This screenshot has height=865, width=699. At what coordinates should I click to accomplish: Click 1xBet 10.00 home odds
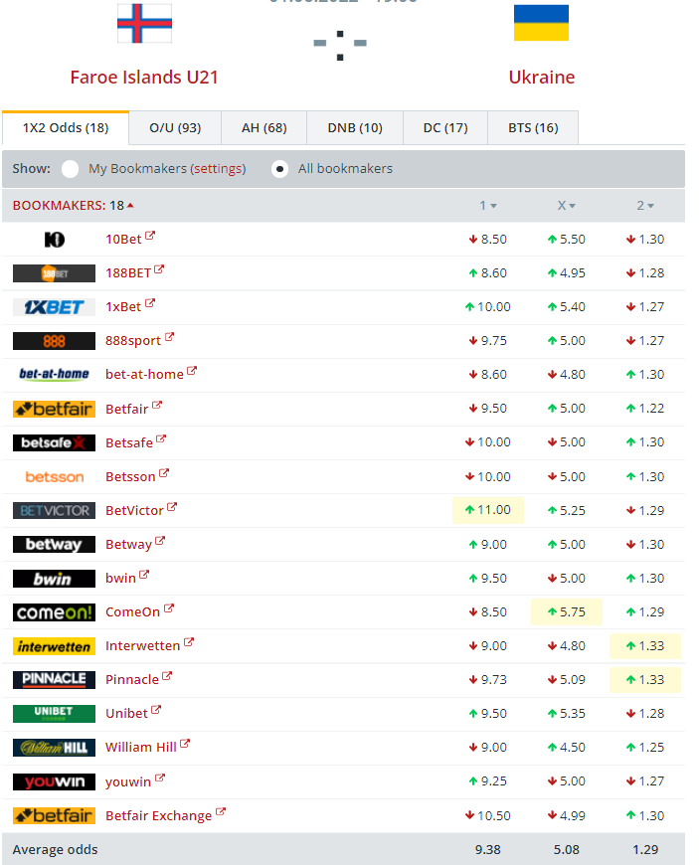point(487,306)
